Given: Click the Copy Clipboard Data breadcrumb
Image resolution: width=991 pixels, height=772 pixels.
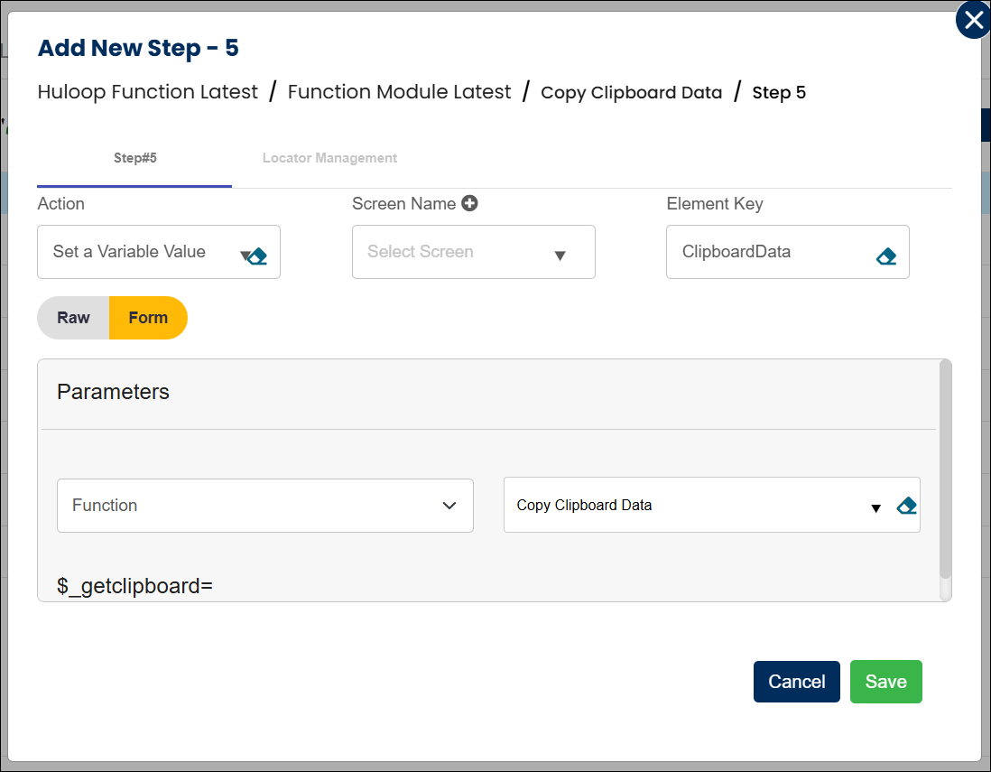Looking at the screenshot, I should [x=631, y=93].
